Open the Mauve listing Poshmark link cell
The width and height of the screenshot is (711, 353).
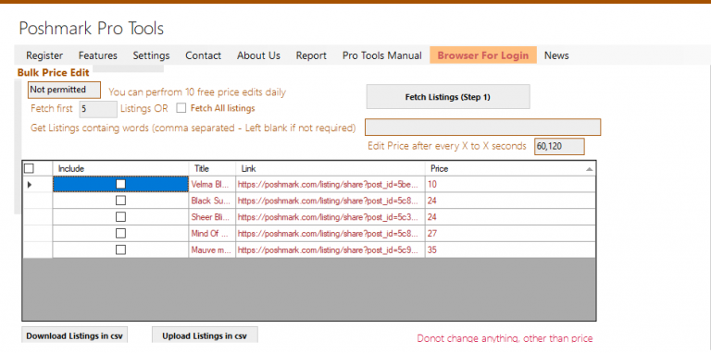331,250
